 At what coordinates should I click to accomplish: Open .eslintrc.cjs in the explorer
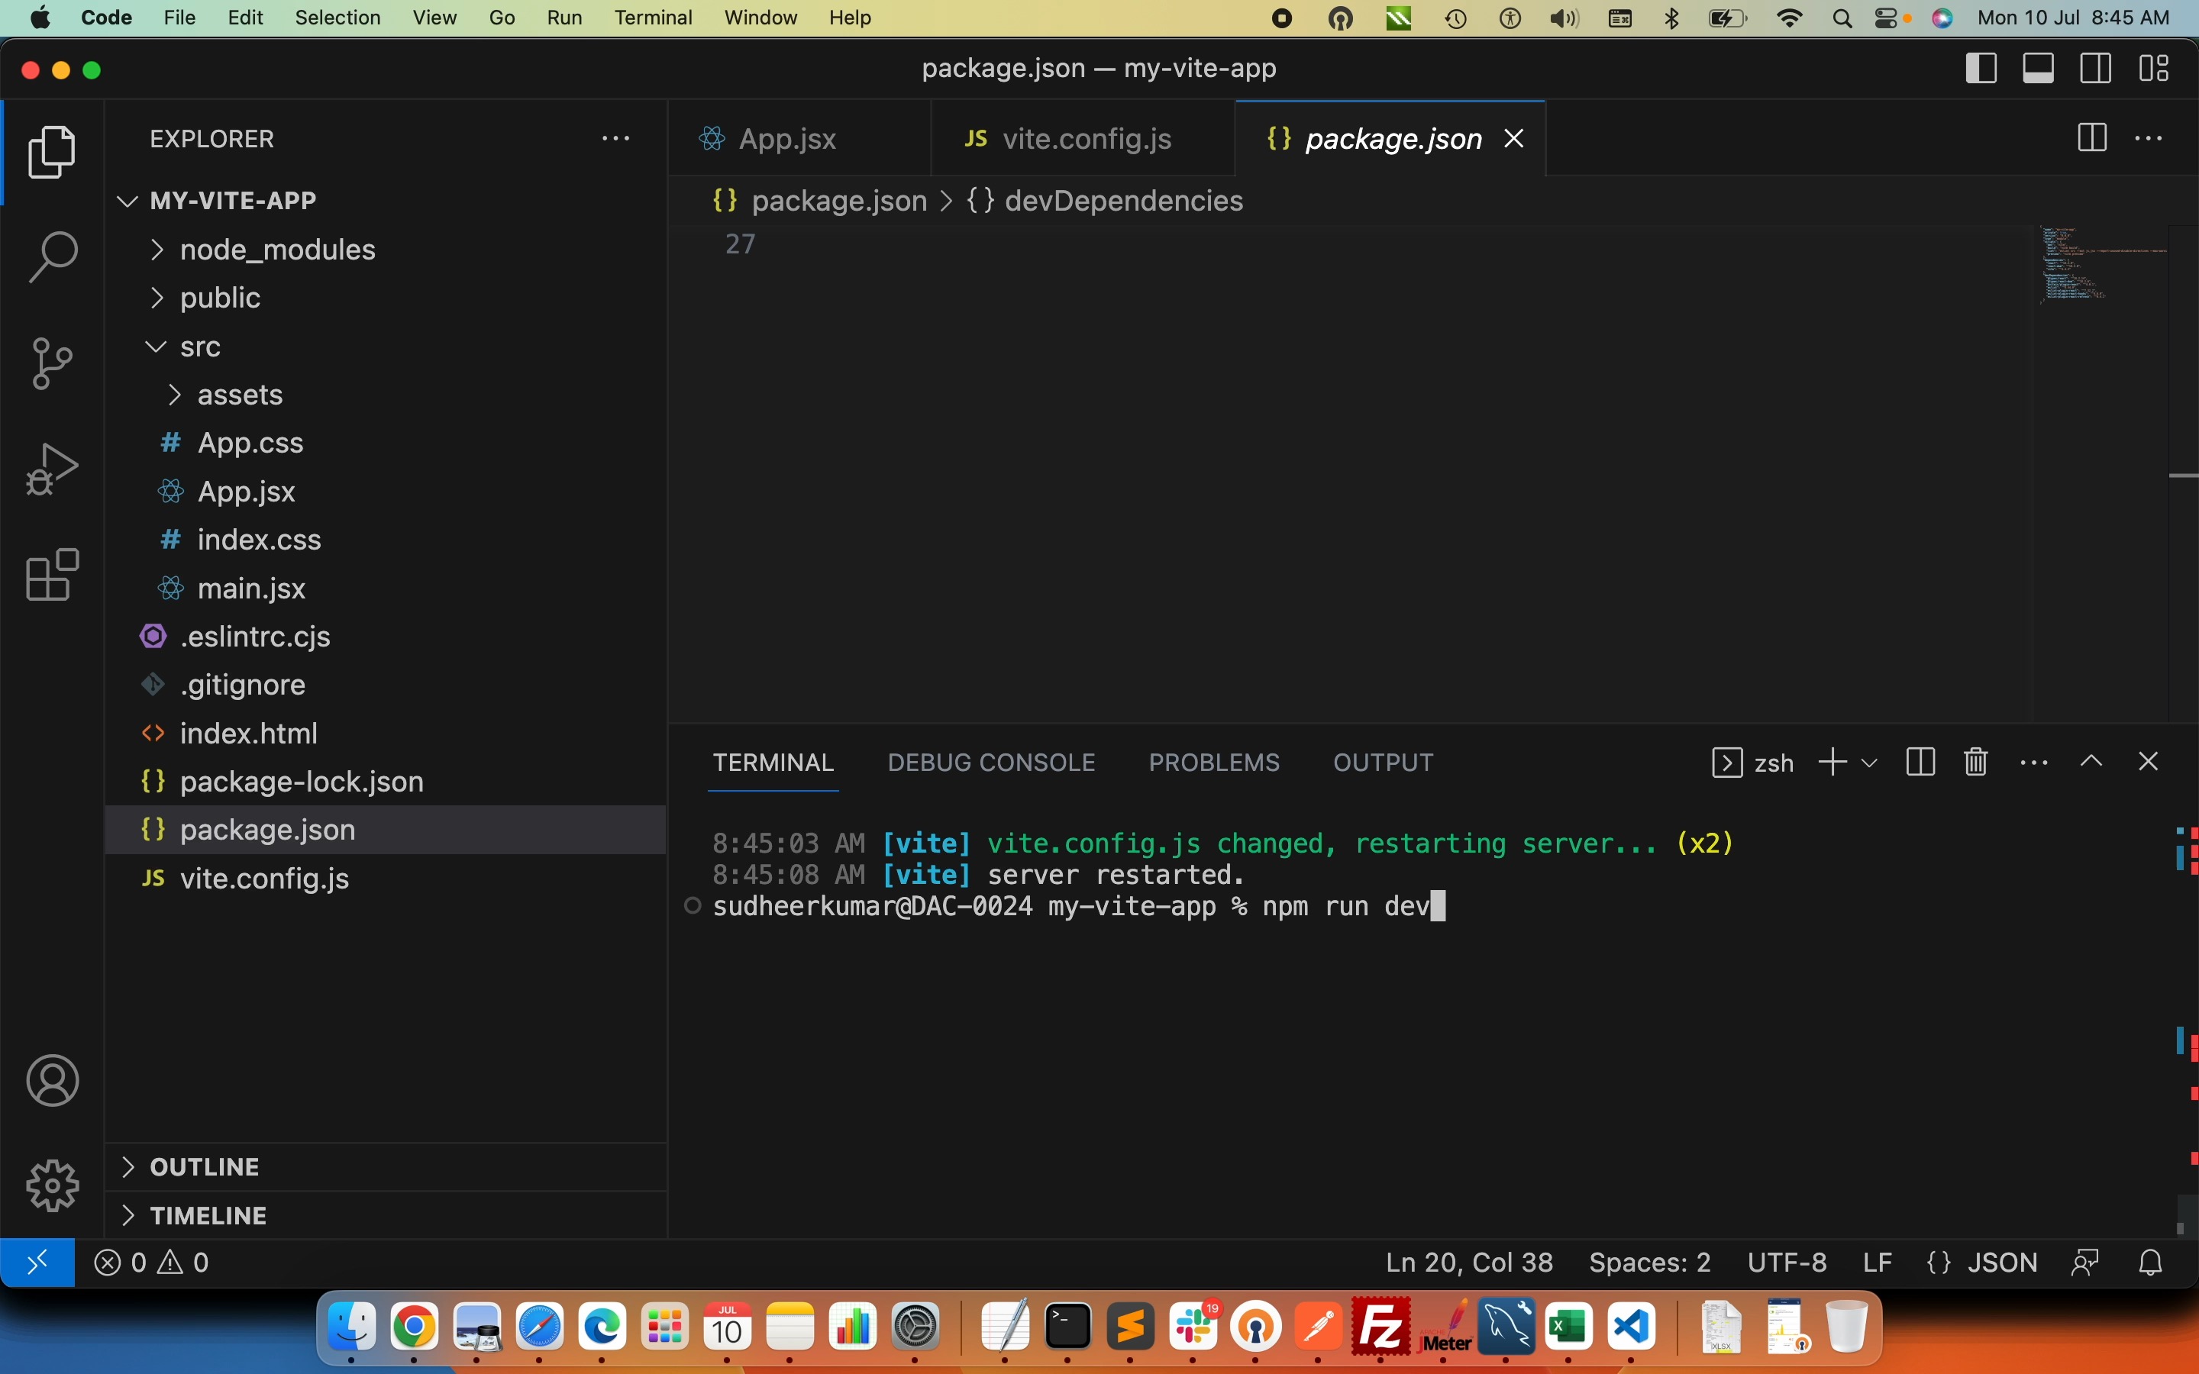coord(387,637)
